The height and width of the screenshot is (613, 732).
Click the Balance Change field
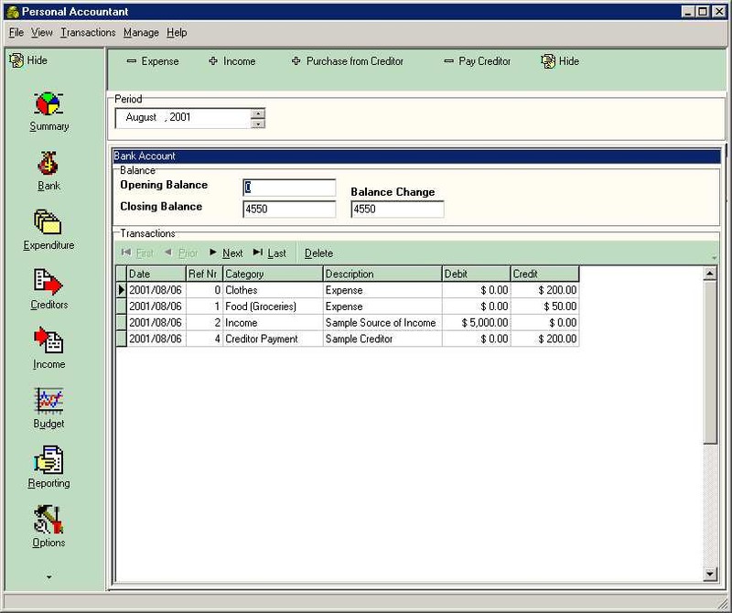pos(397,210)
